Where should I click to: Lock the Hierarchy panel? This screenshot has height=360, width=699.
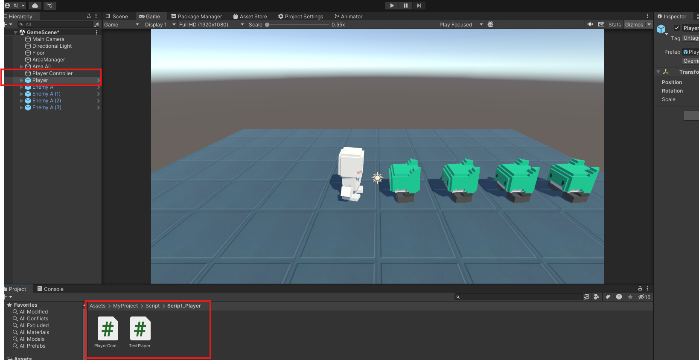point(89,16)
